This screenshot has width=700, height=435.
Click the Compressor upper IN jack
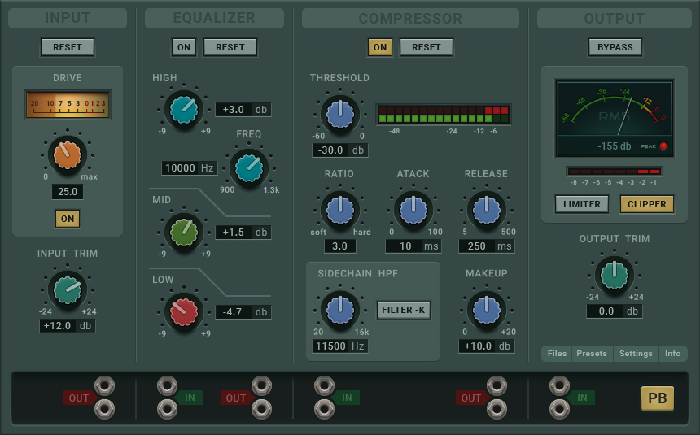pos(325,386)
